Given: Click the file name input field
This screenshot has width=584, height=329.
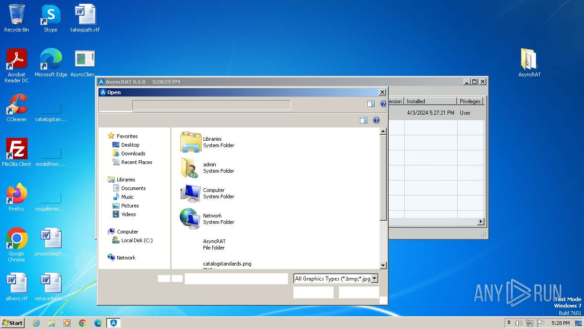Looking at the screenshot, I should click(236, 278).
